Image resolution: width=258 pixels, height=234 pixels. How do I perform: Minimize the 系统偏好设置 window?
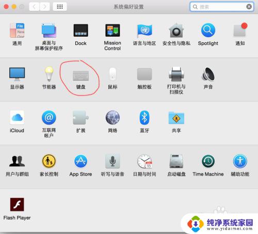pos(14,7)
